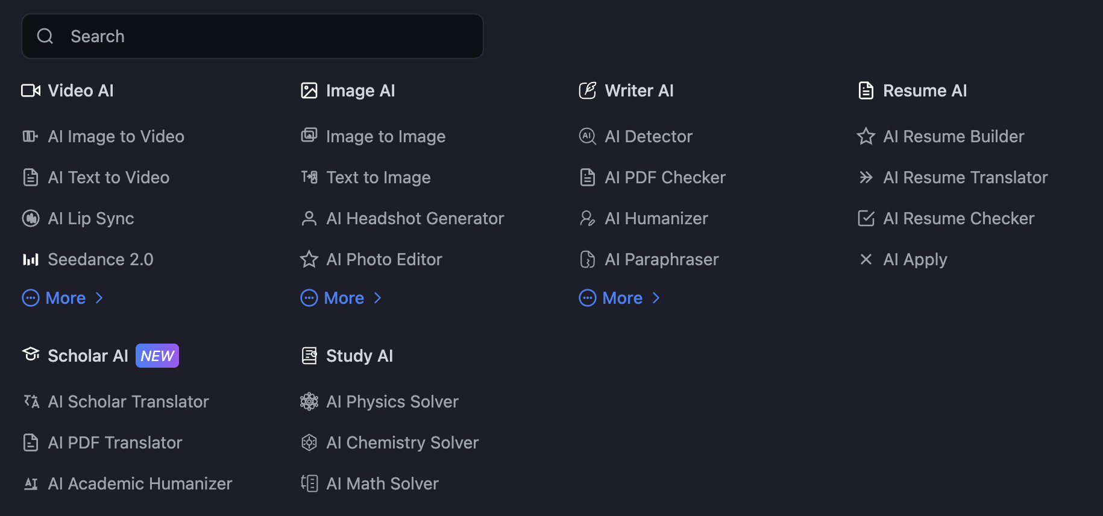The image size is (1103, 516).
Task: Click the AI Apply X icon
Action: coord(866,259)
